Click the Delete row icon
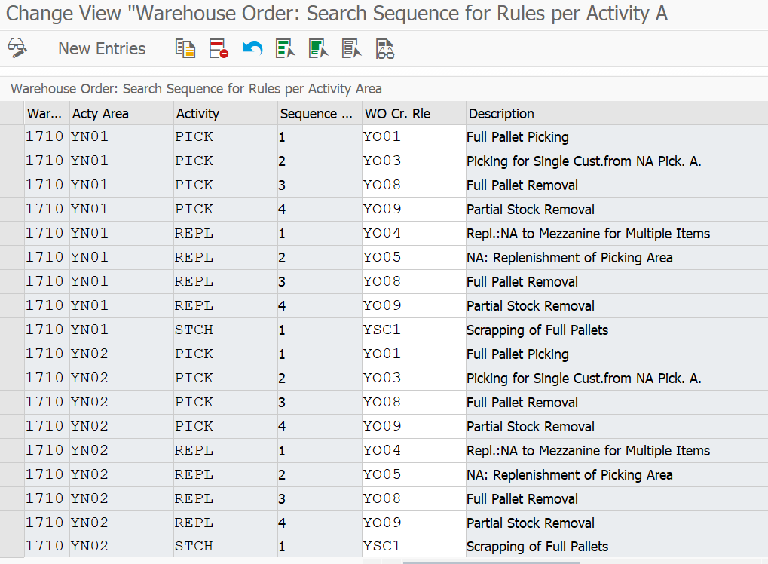Screen dimensions: 768x564 click(219, 49)
